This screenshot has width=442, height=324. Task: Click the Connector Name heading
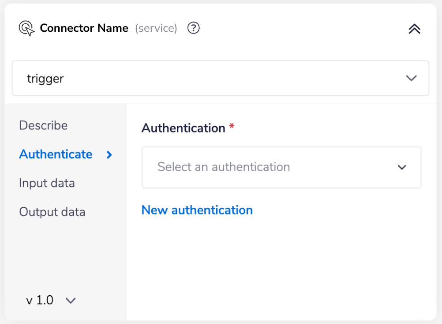coord(84,28)
